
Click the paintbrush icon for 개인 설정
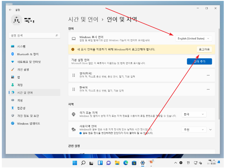click(12, 70)
